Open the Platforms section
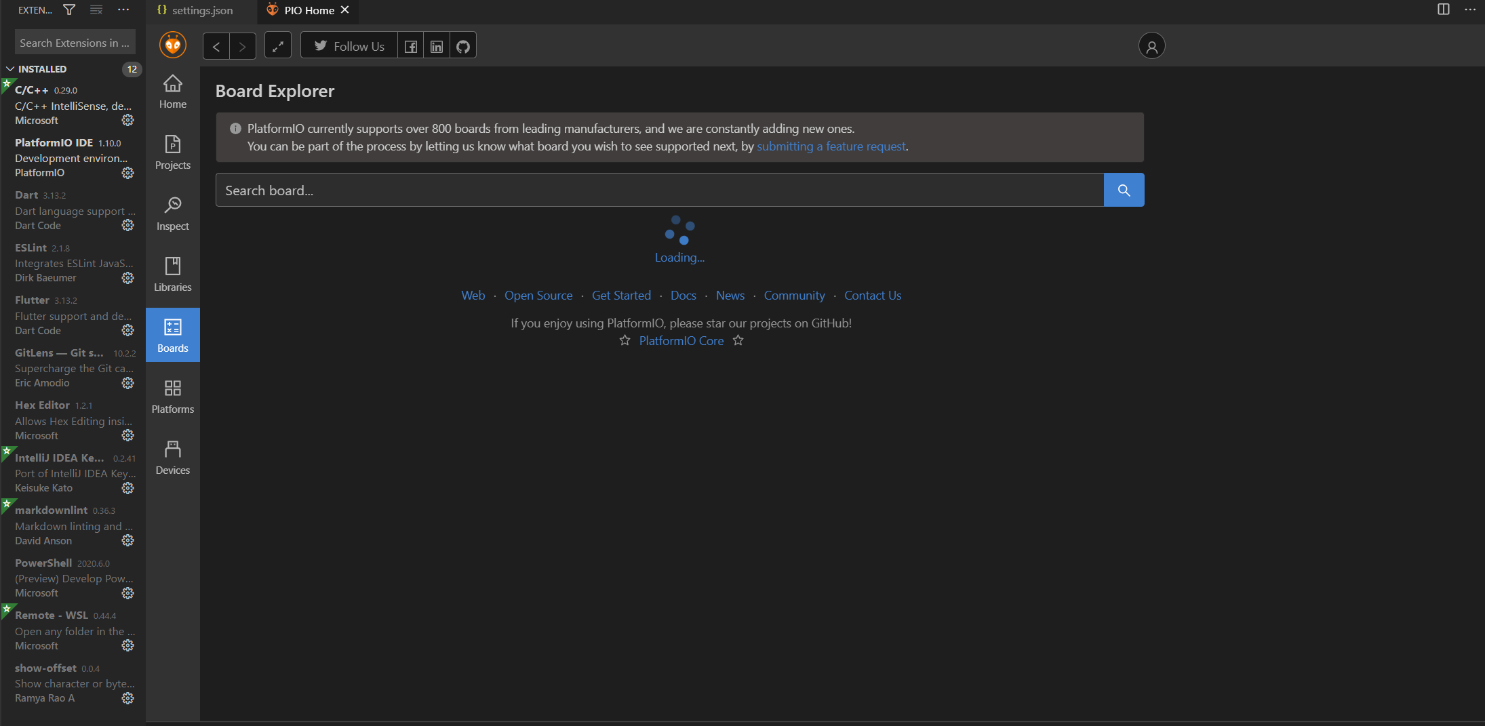This screenshot has height=726, width=1485. (x=172, y=396)
